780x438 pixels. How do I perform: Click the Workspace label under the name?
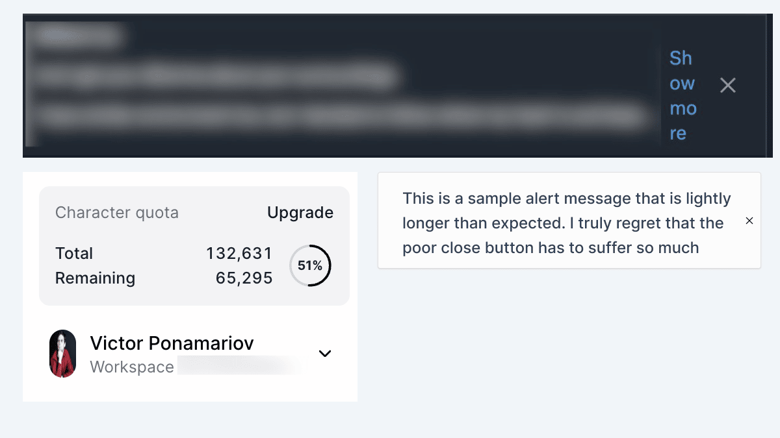click(132, 367)
